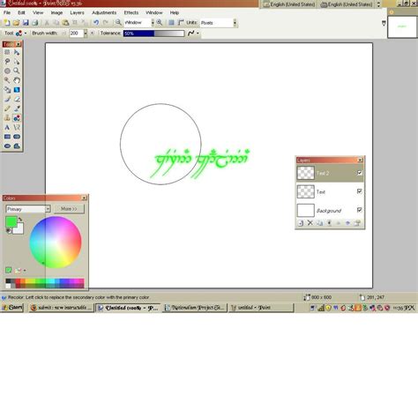Select the Text tool
This screenshot has height=418, width=418.
click(7, 127)
